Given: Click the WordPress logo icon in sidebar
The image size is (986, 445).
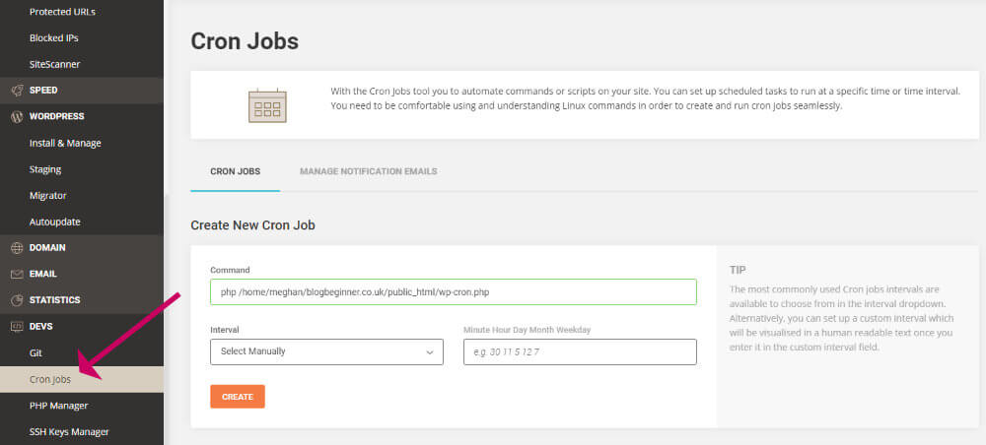Looking at the screenshot, I should tap(17, 117).
